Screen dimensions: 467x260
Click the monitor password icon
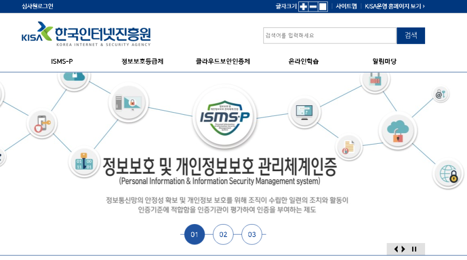tap(304, 112)
